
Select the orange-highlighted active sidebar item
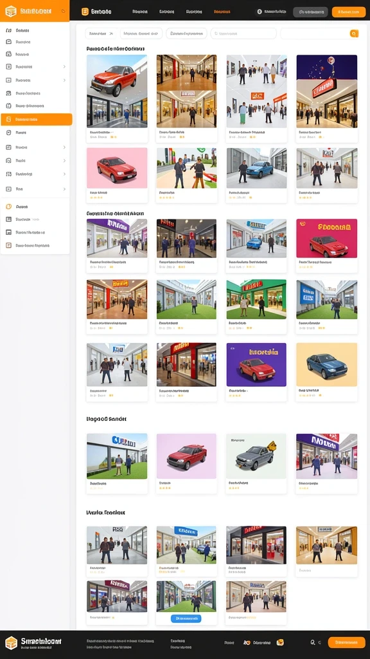[37, 119]
